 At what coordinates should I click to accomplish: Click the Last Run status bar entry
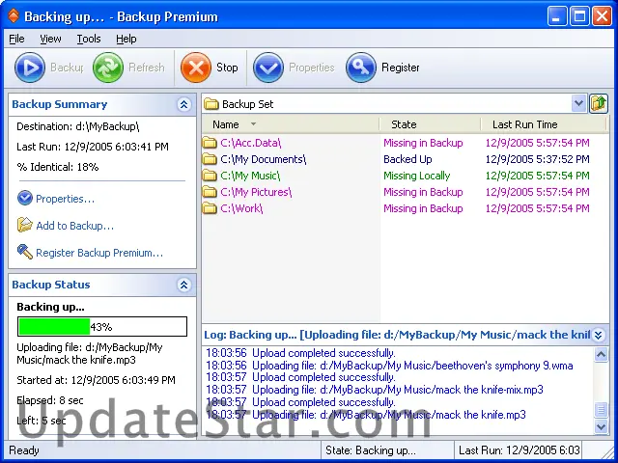coord(520,450)
